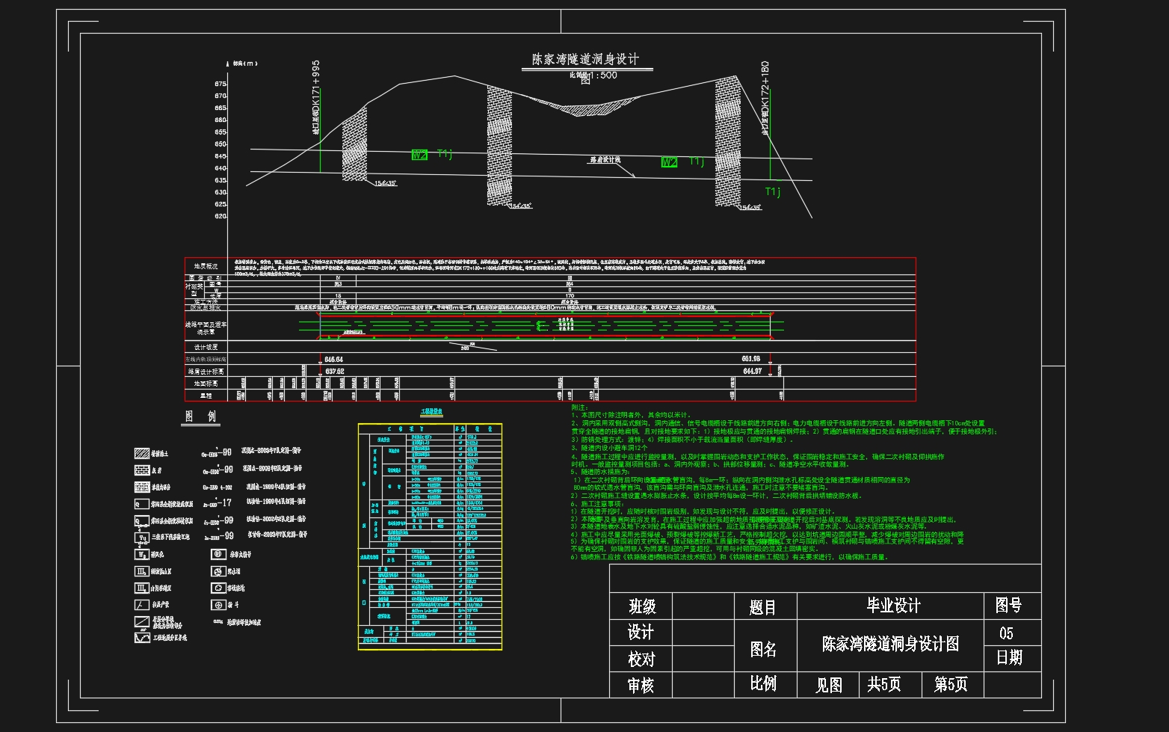
Task: Click the note line 5、隧道防水措施为
Action: [x=601, y=472]
